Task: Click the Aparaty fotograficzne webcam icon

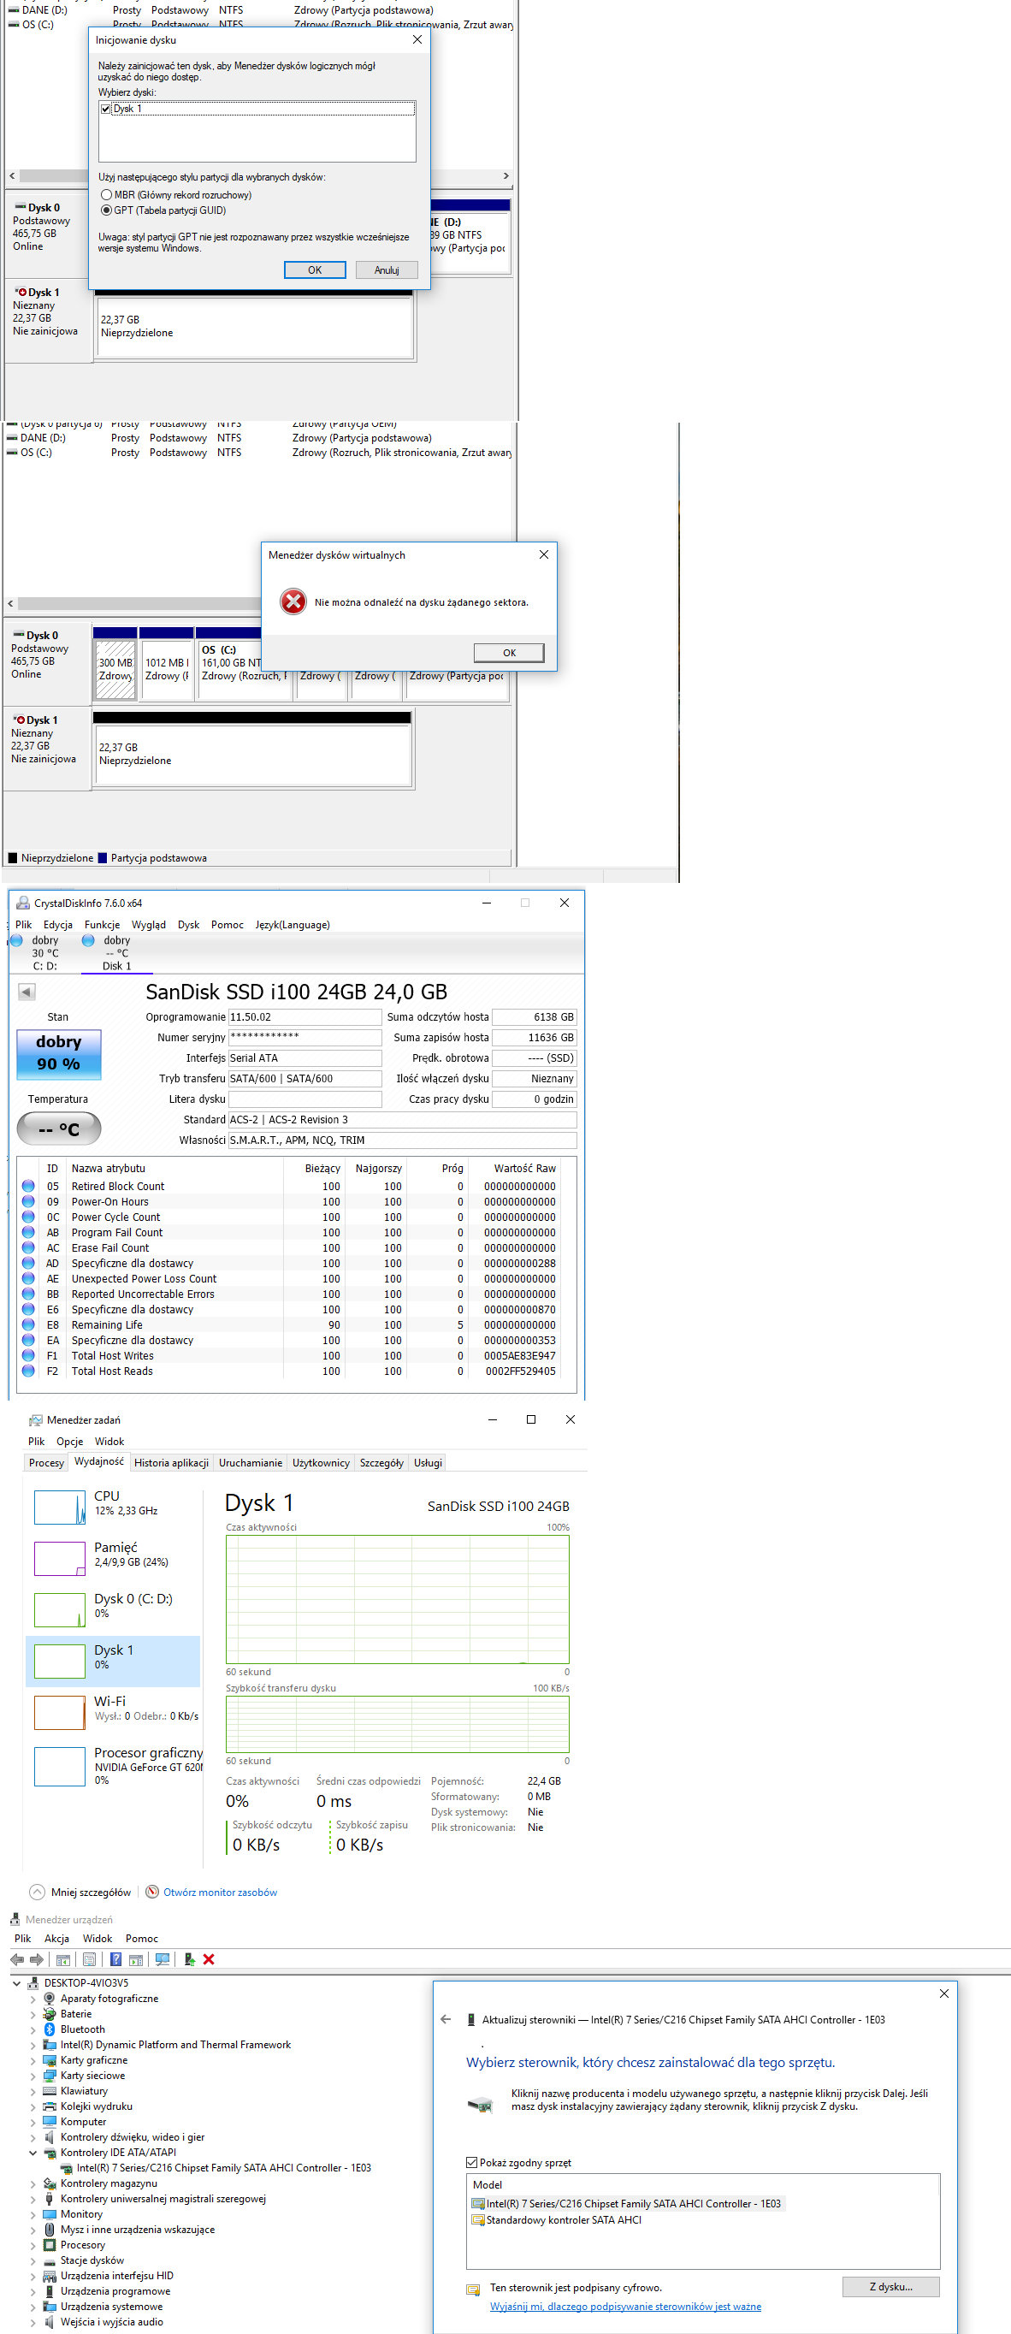Action: (50, 1998)
